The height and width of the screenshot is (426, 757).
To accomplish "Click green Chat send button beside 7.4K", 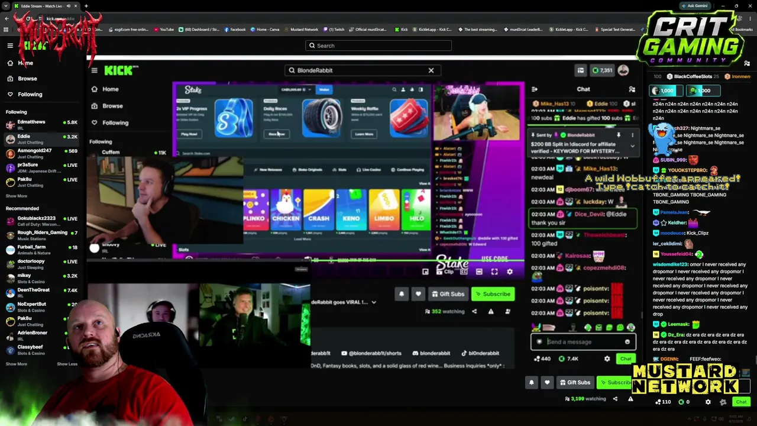I will 626,359.
